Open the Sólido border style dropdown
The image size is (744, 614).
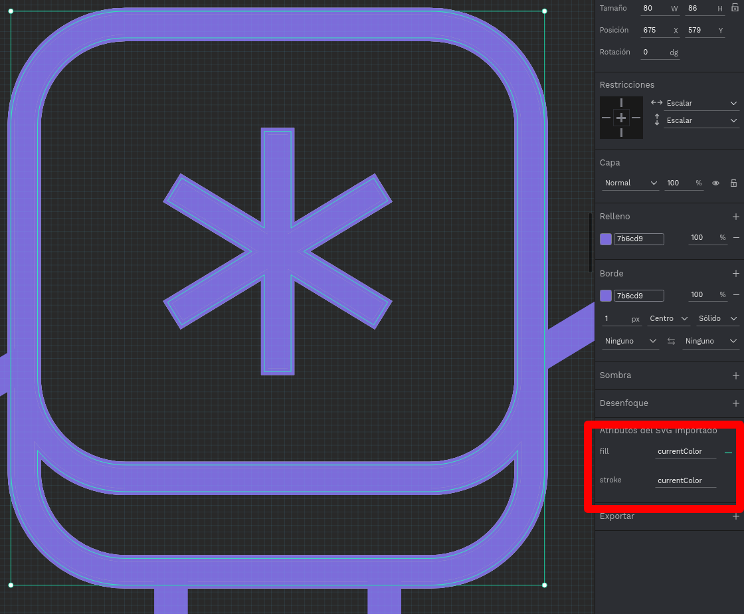717,318
